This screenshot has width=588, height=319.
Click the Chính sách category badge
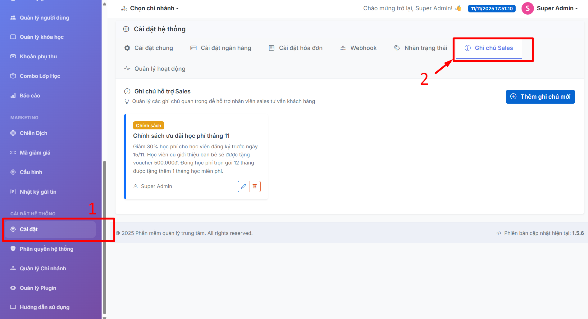point(148,126)
